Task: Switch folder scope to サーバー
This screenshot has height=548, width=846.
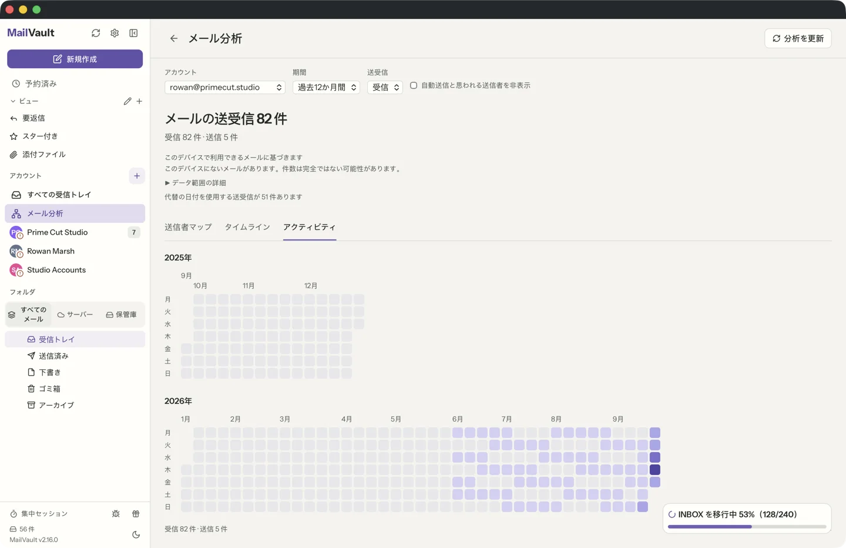Action: 75,315
